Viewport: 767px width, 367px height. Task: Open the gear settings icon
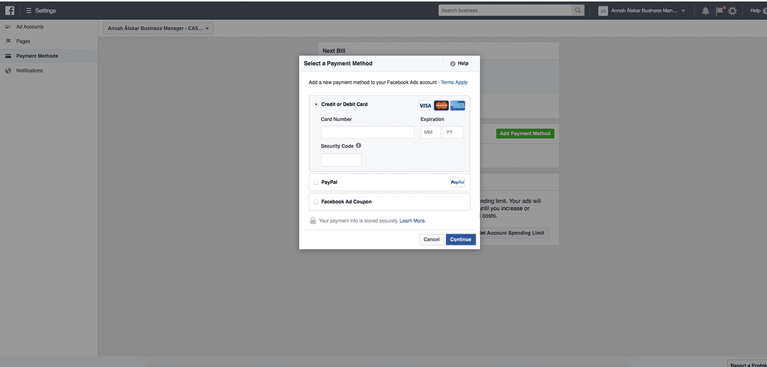[x=732, y=11]
